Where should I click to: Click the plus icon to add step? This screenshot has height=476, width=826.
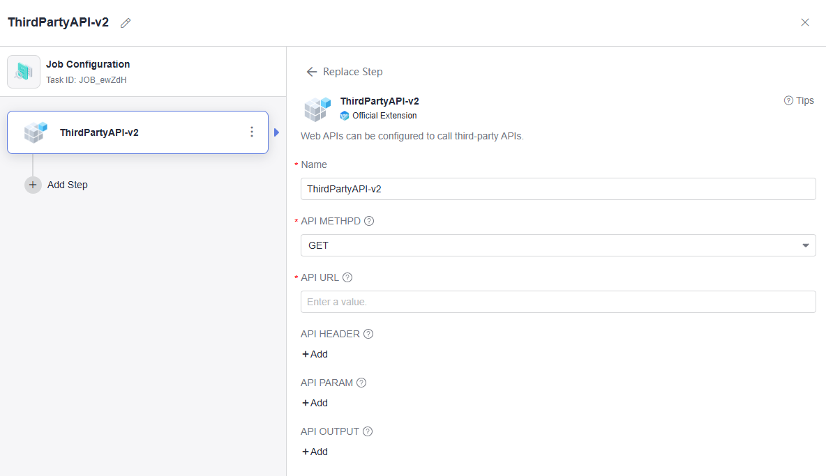pos(33,185)
